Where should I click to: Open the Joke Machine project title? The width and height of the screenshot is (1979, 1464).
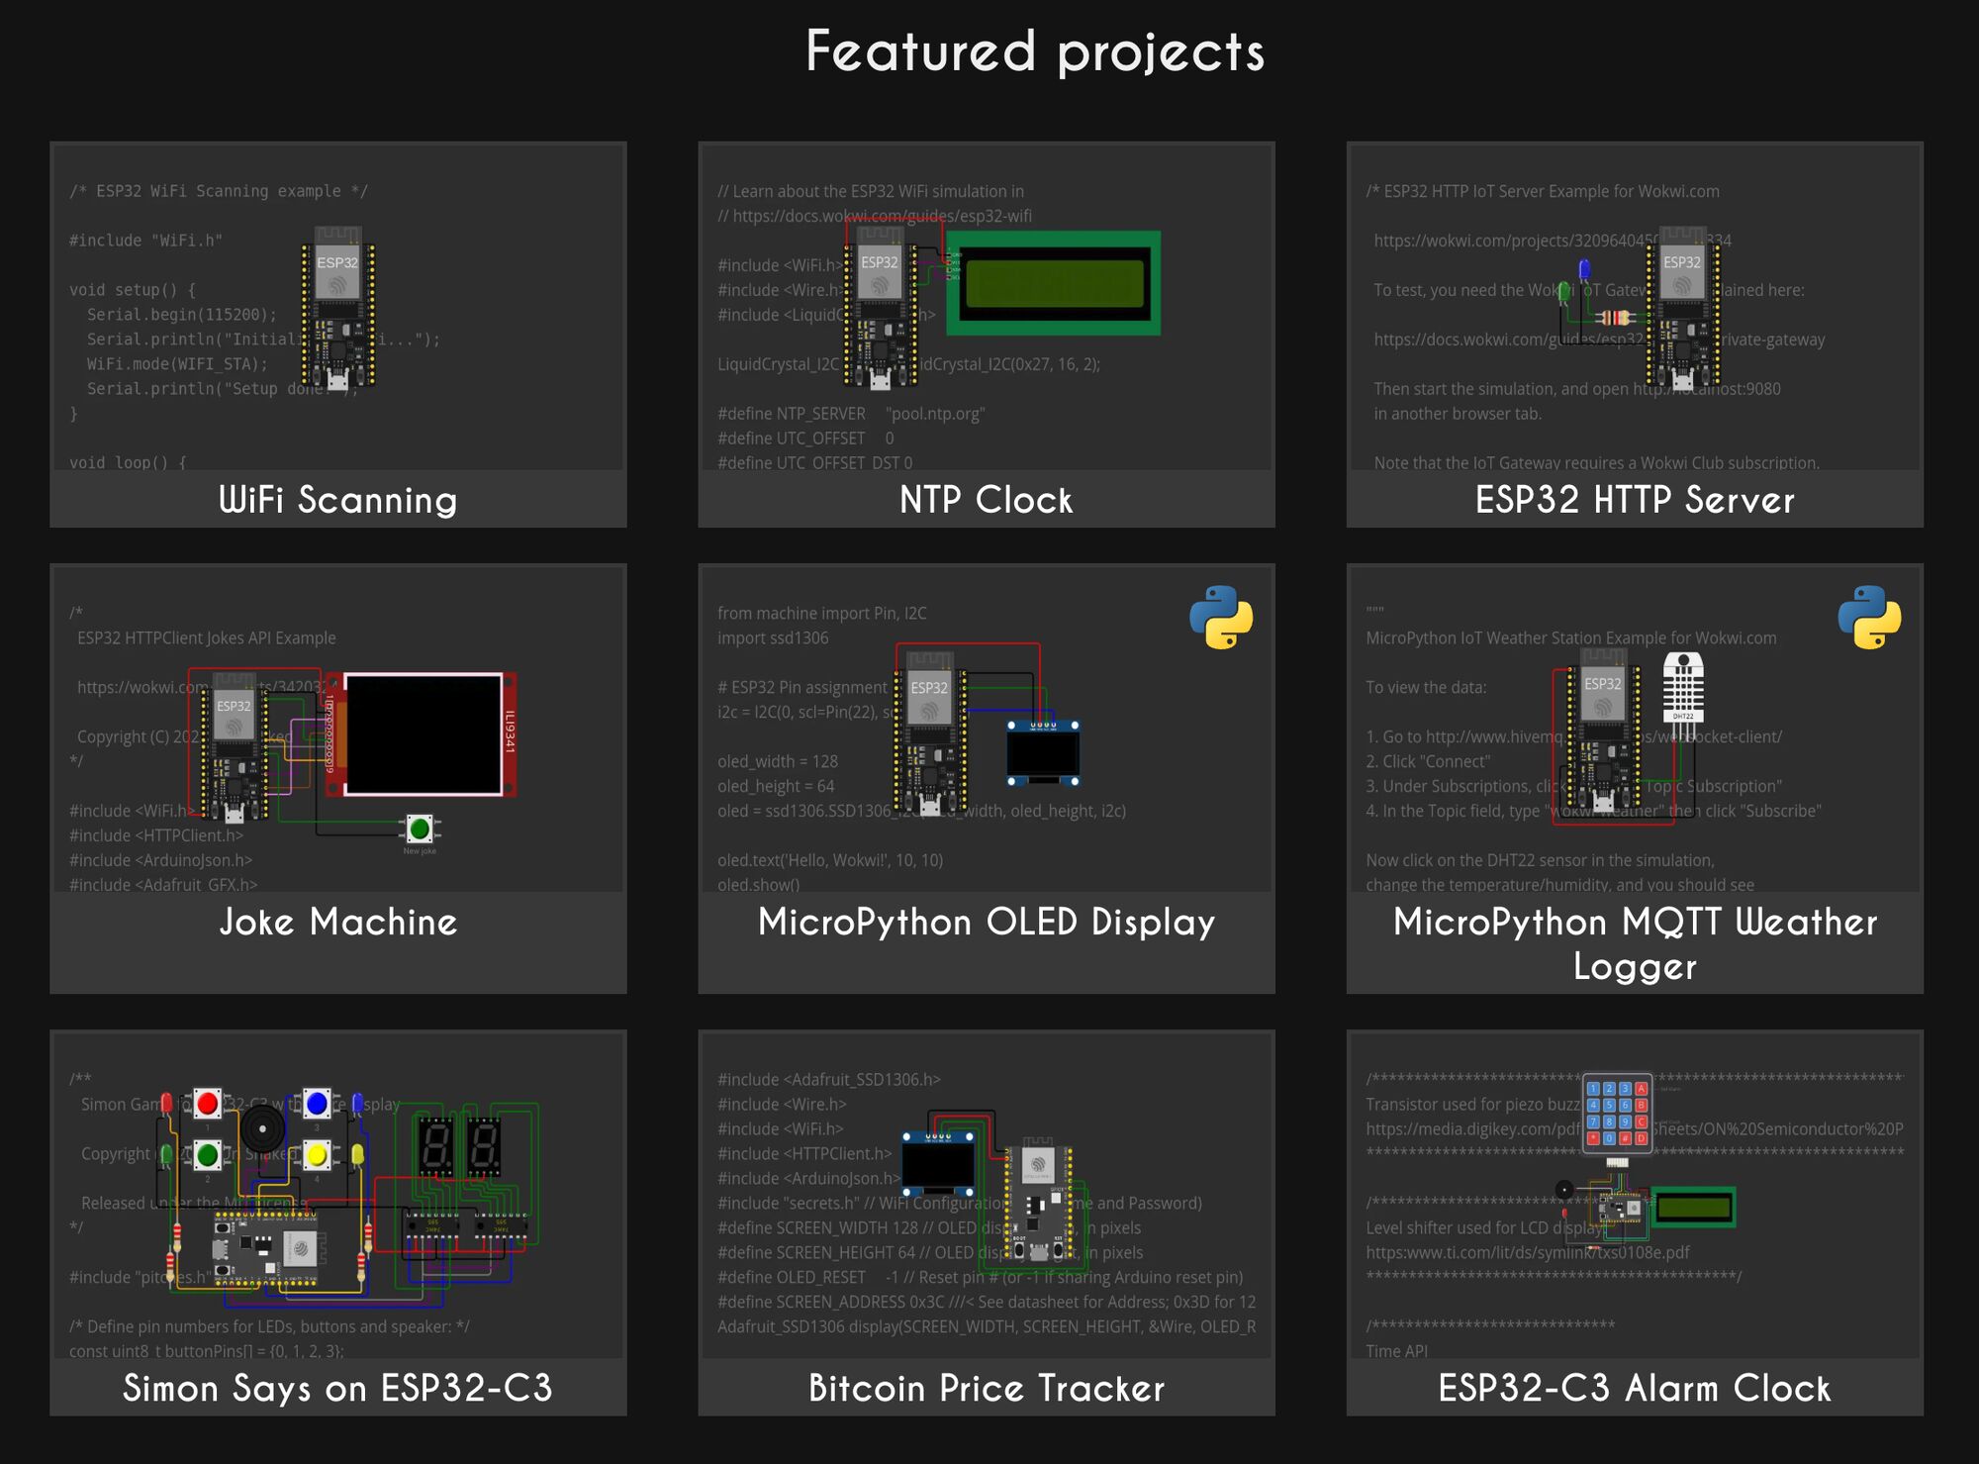(337, 923)
